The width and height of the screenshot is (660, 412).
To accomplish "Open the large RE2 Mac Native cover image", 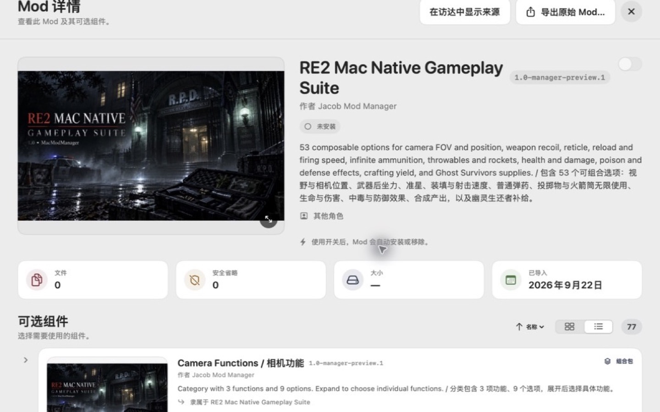I will tap(151, 146).
